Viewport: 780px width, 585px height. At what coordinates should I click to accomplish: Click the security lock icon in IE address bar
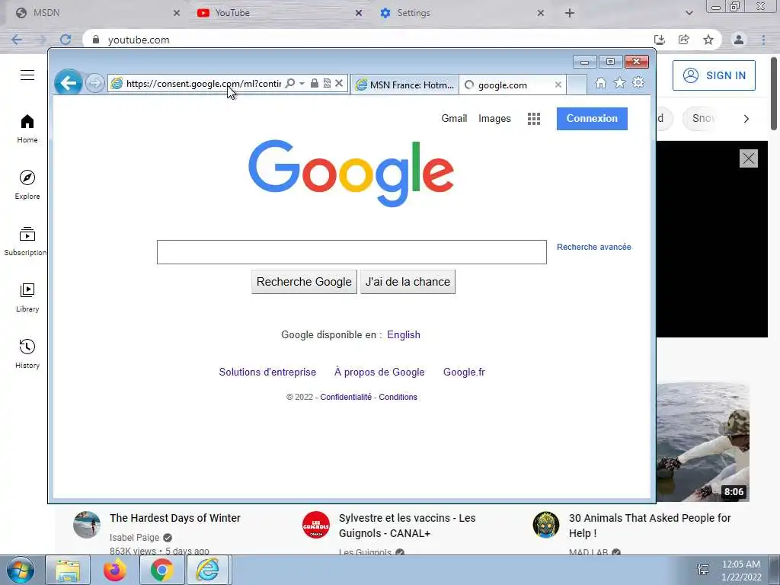click(x=315, y=83)
